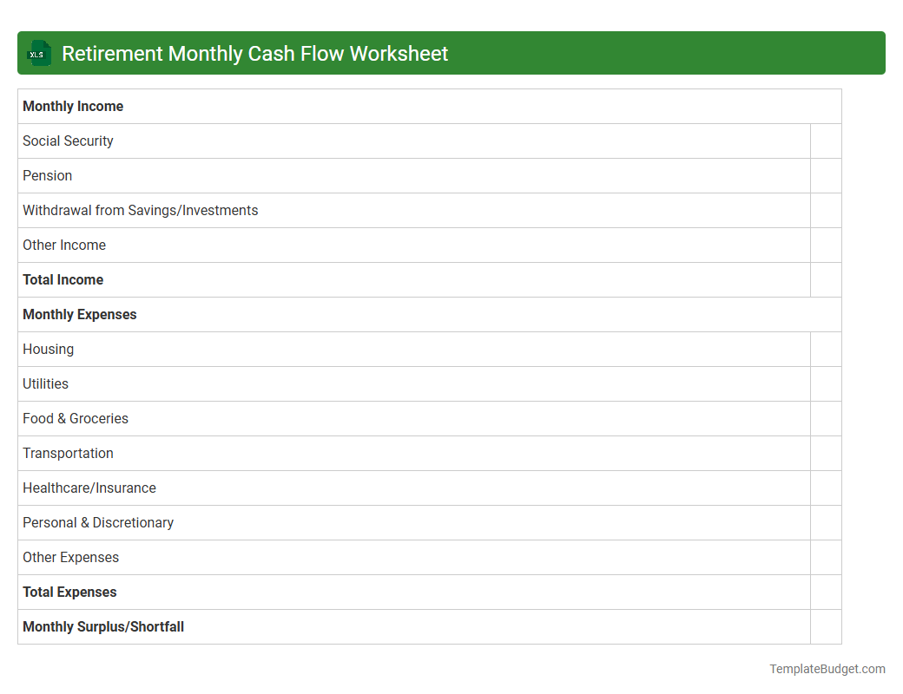Click the Other Income row

click(x=64, y=245)
